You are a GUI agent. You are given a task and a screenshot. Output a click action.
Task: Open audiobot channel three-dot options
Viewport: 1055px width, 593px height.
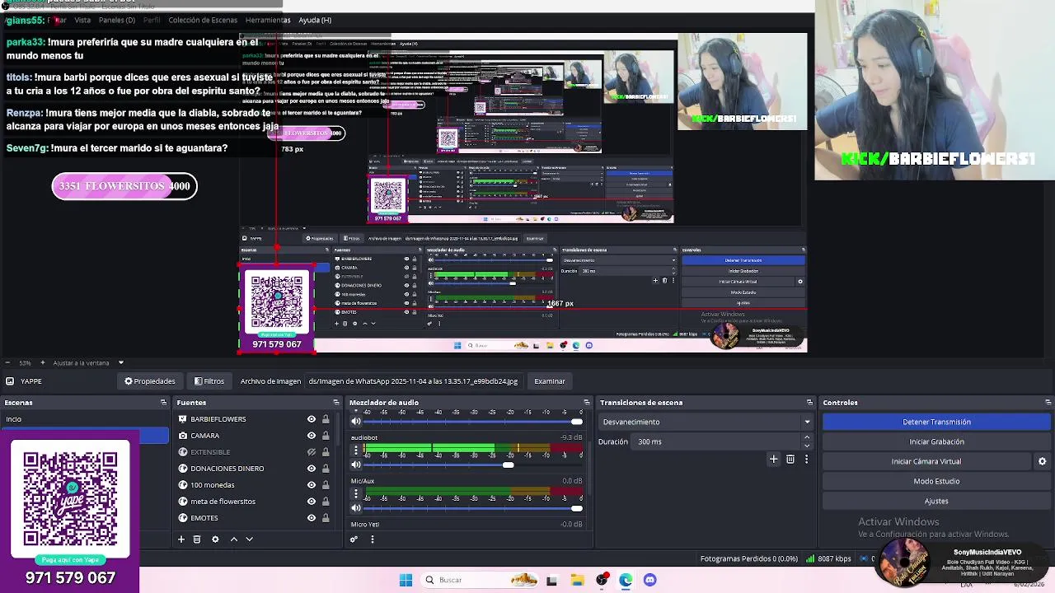(356, 451)
